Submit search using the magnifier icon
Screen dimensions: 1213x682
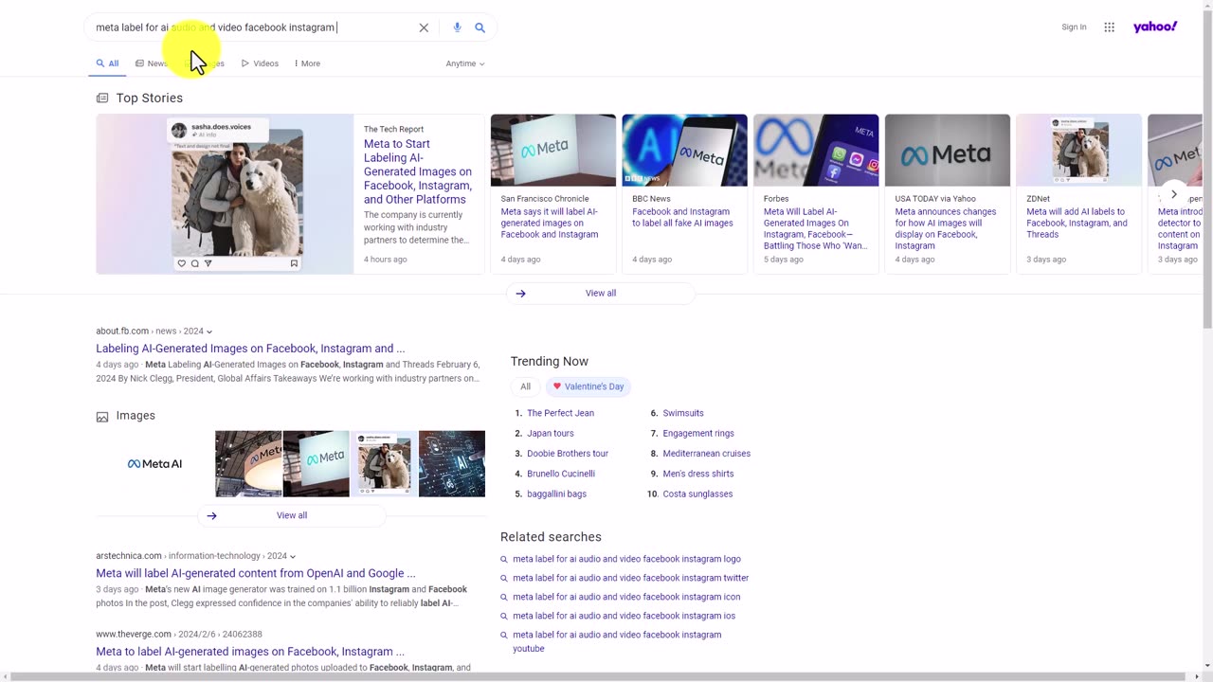(x=480, y=27)
